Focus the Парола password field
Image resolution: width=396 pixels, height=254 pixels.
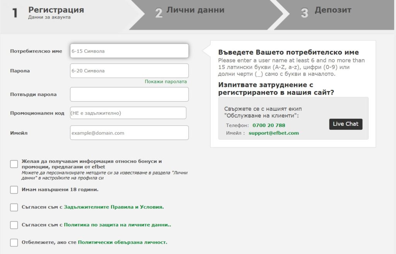click(129, 71)
